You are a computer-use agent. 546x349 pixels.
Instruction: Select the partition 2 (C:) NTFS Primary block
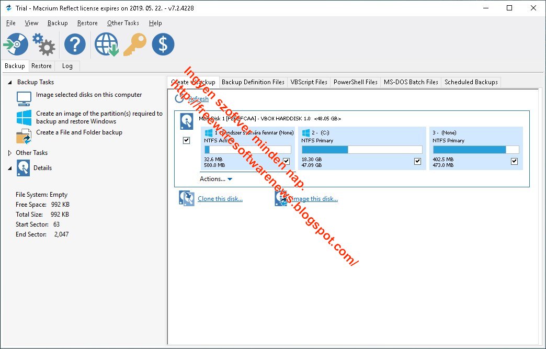click(x=362, y=149)
